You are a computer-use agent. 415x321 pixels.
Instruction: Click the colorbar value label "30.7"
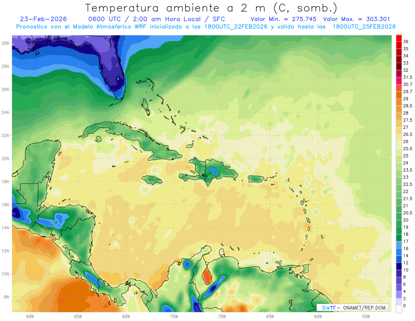(408, 84)
